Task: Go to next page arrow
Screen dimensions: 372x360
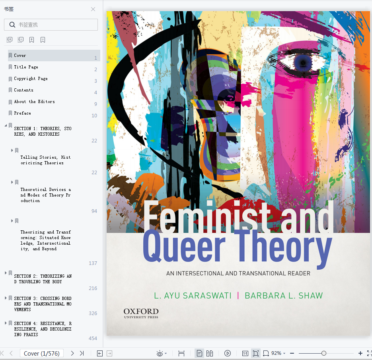Action: pos(72,353)
